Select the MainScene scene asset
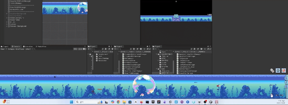The image size is (288, 105). [x=102, y=61]
